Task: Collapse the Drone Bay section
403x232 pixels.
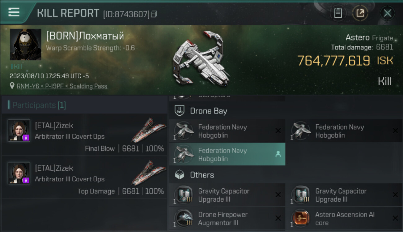Action: tap(208, 111)
